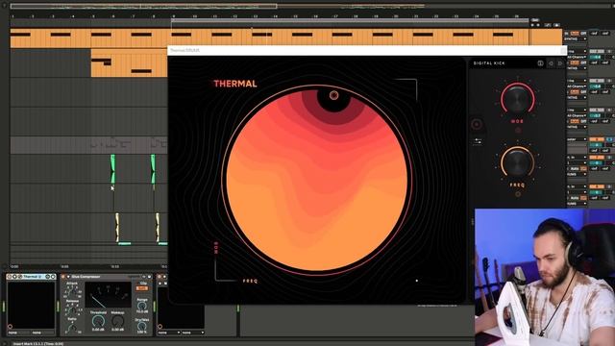Click the FREQ knob in Thermal
This screenshot has width=615, height=346.
pos(517,162)
